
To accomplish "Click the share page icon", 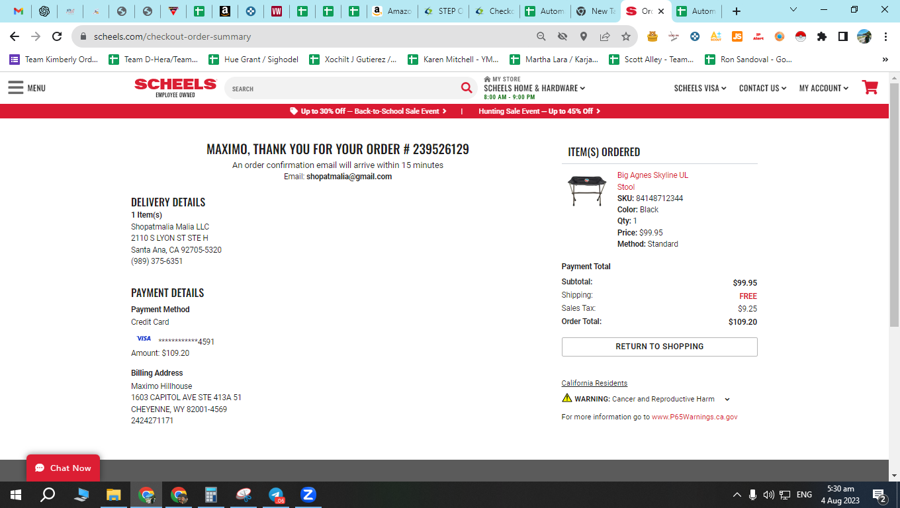I will pos(605,36).
